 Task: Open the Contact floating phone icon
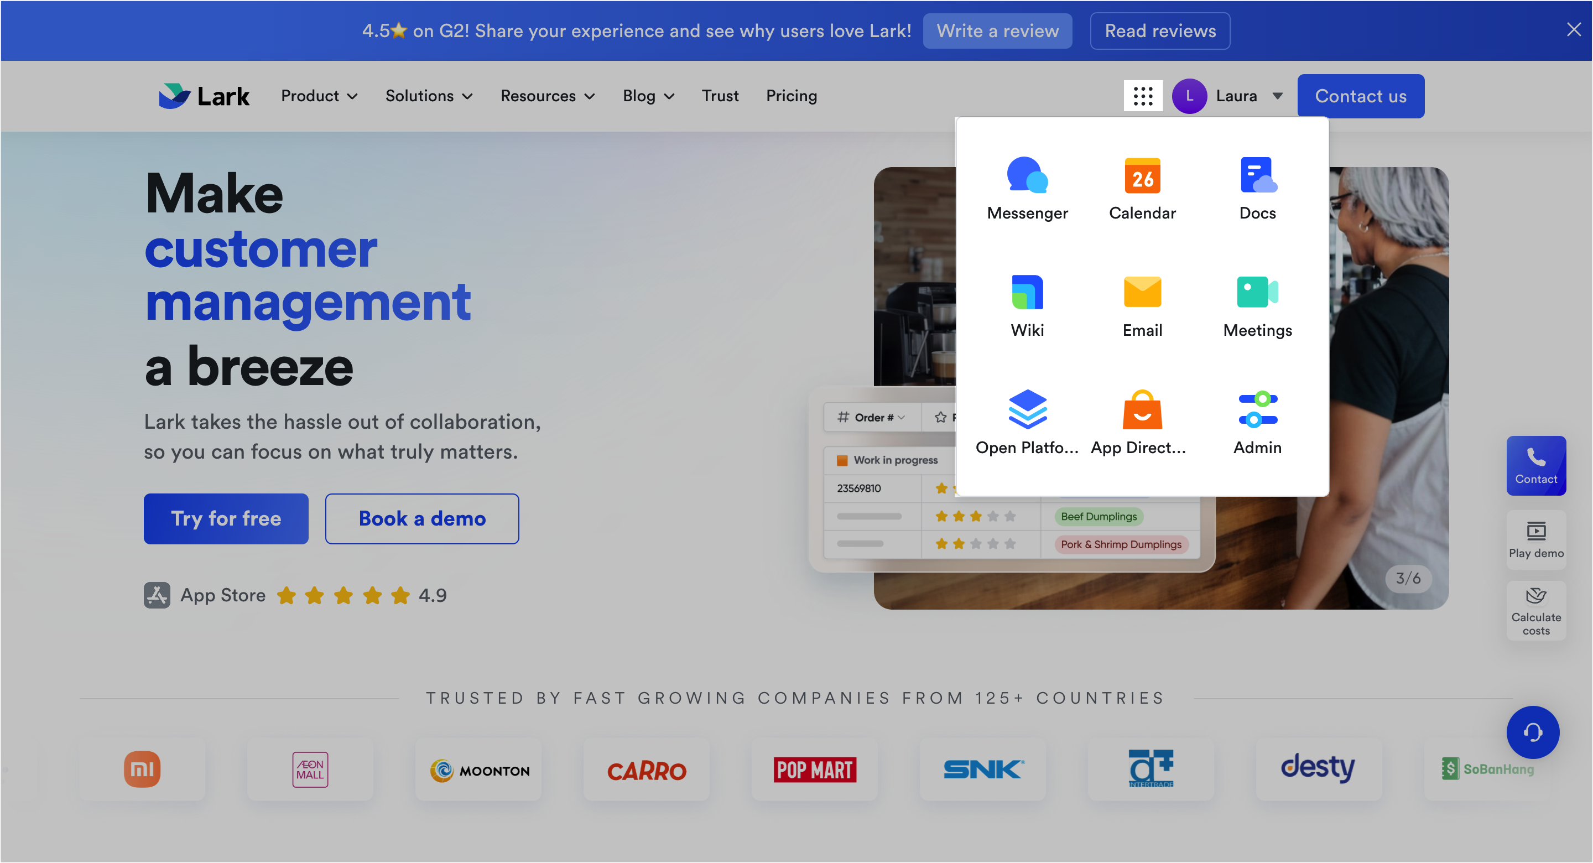[x=1536, y=465]
